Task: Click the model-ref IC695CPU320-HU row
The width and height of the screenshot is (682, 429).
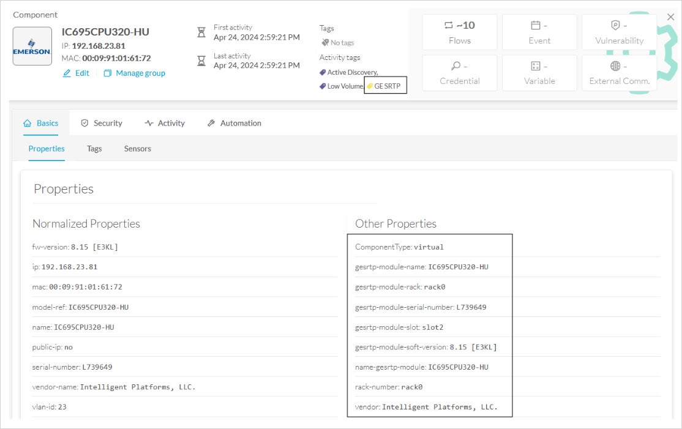Action: 185,307
